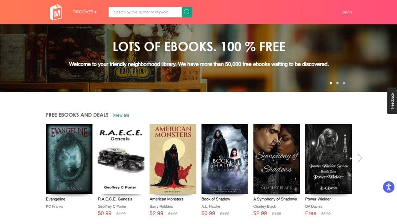Open the Book of Shadow cover
The width and height of the screenshot is (397, 224).
coord(225,159)
